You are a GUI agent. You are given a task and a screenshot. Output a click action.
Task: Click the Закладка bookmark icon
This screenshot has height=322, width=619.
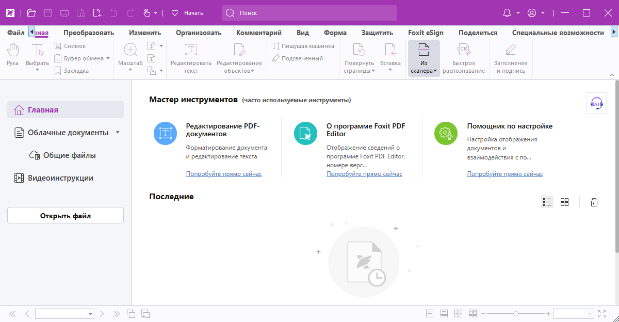58,71
